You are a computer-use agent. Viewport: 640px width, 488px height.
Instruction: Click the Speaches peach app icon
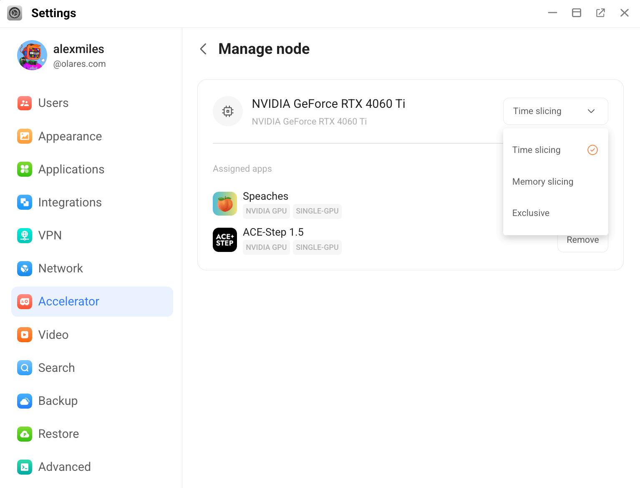coord(225,204)
